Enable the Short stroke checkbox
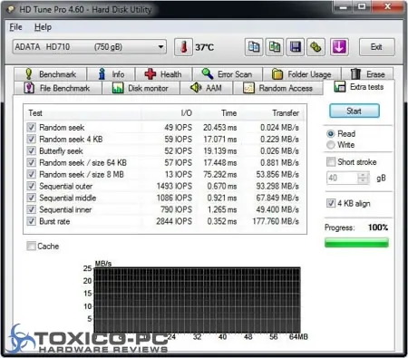The image size is (408, 358). (x=331, y=162)
